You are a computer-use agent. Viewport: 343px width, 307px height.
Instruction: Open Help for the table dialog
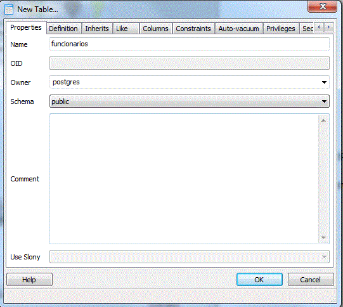[29, 280]
